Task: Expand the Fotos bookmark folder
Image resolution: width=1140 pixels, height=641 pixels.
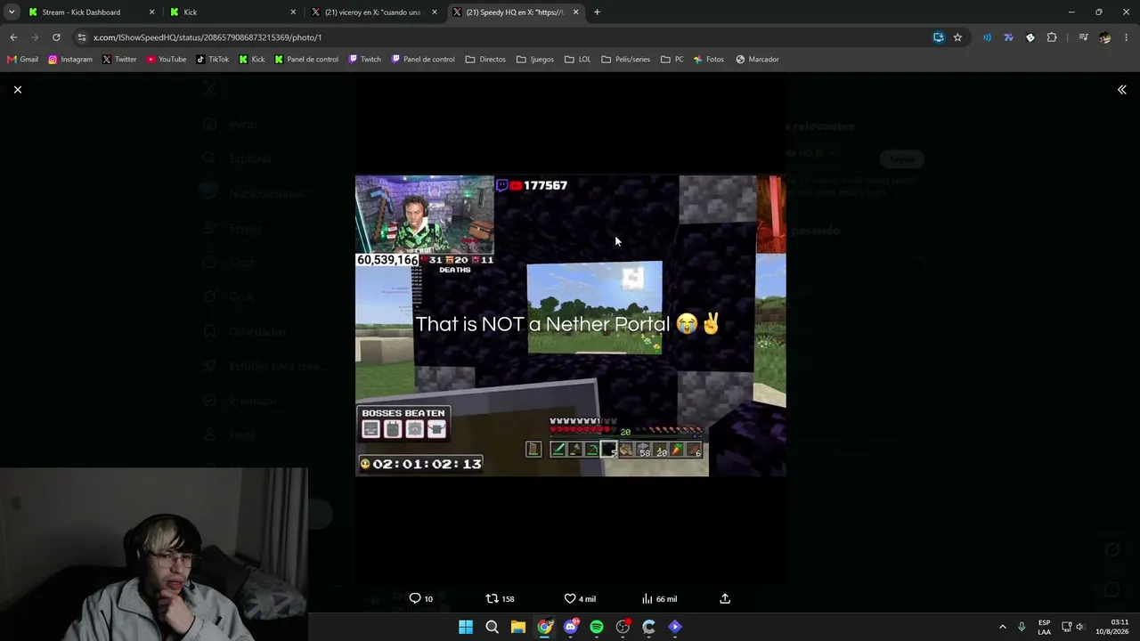Action: pos(709,60)
